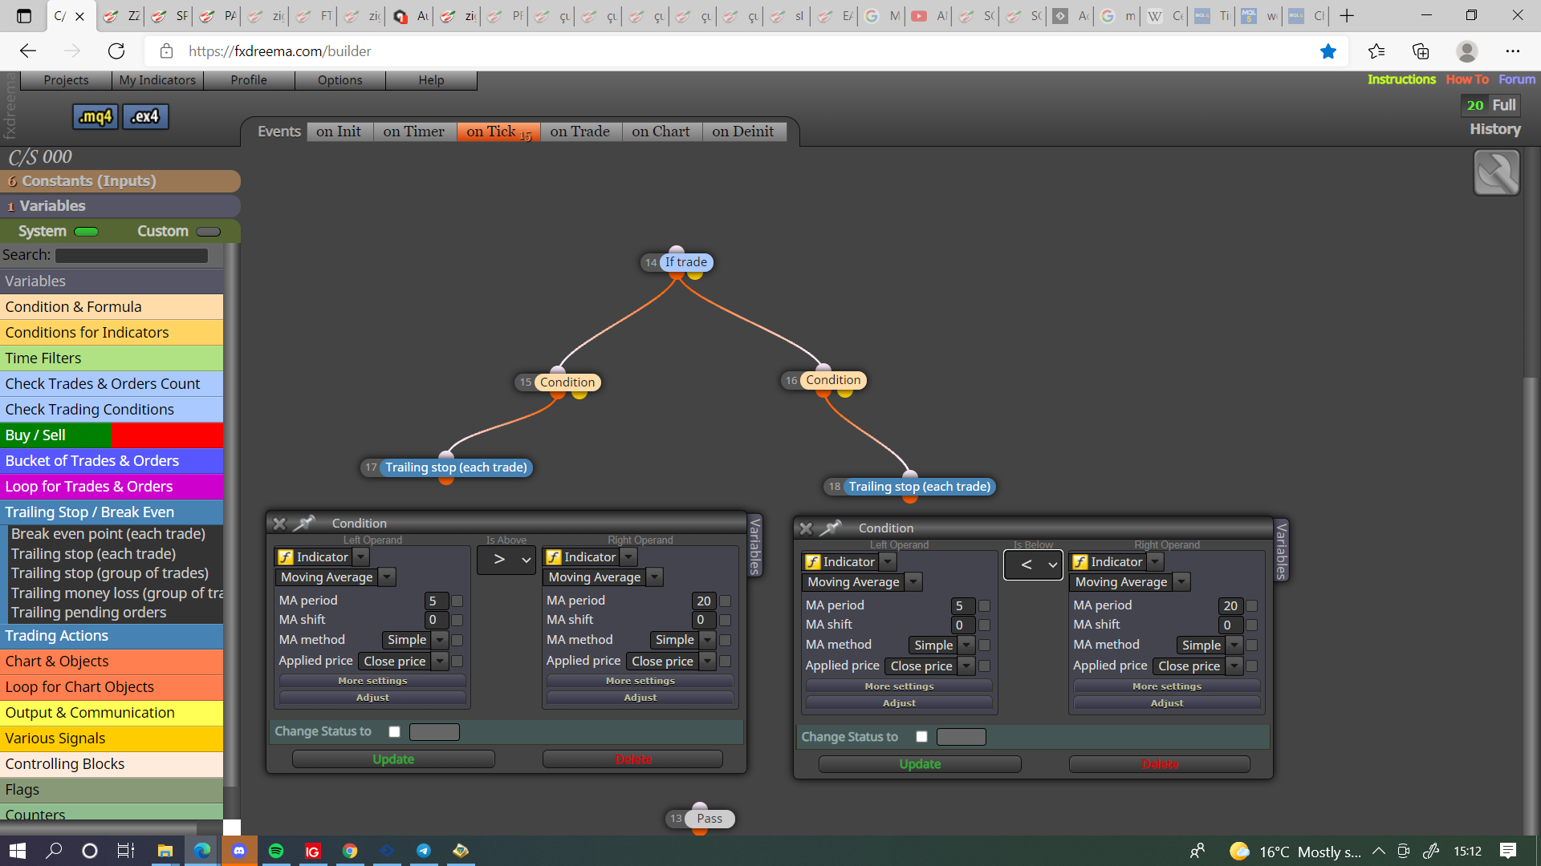This screenshot has width=1541, height=866.
Task: Click right operand function icon in Is Below panel
Action: [x=1080, y=562]
